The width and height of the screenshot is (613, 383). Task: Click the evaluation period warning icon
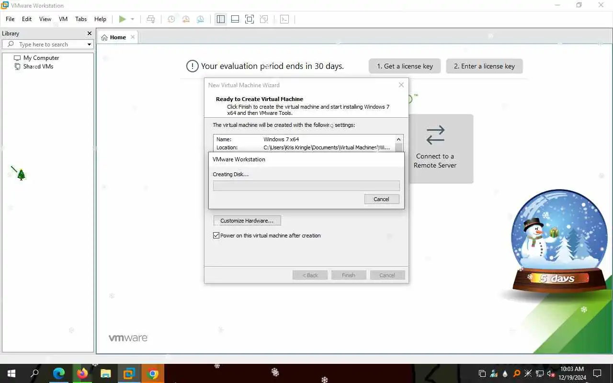coord(192,66)
